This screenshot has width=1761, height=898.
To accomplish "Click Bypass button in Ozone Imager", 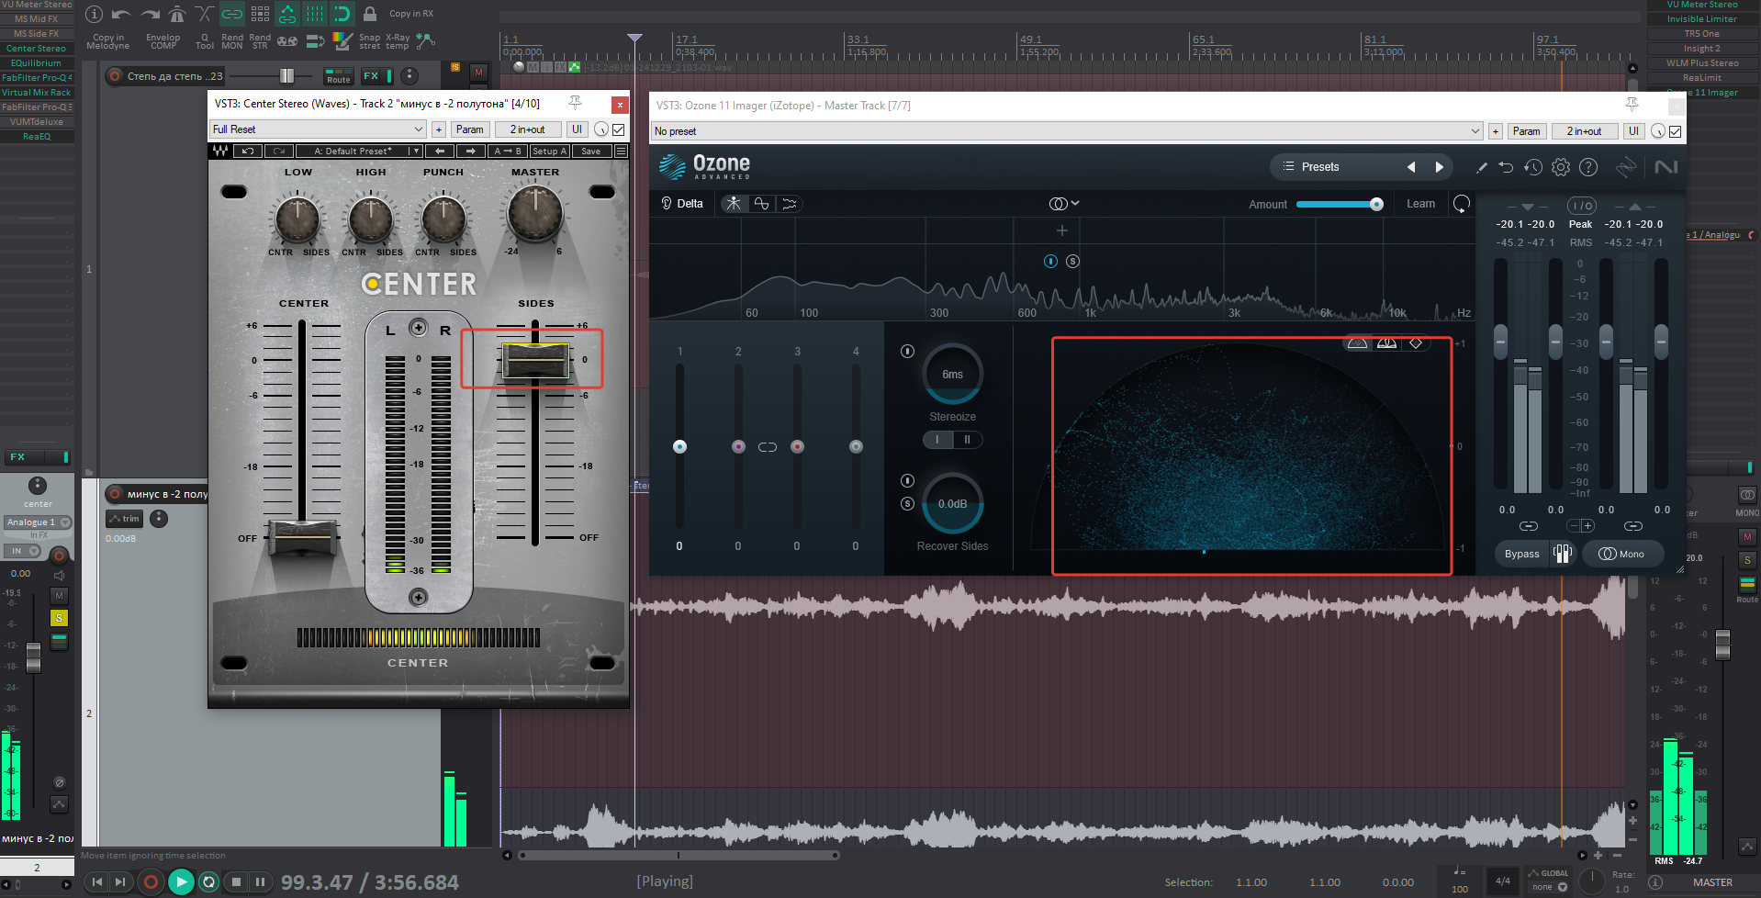I will pyautogui.click(x=1521, y=554).
